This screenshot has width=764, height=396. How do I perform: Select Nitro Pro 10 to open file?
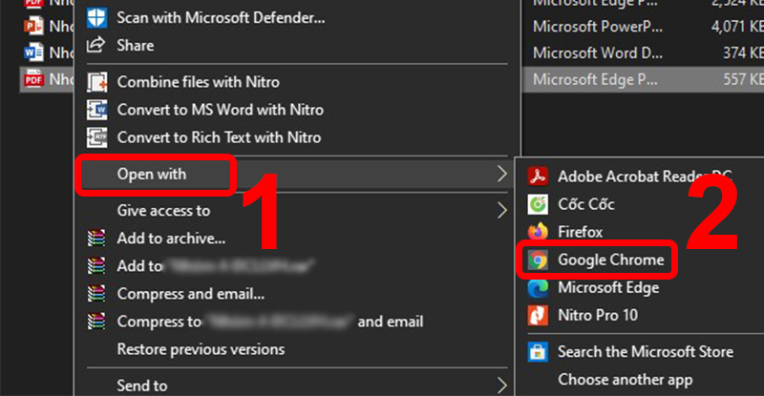[598, 315]
